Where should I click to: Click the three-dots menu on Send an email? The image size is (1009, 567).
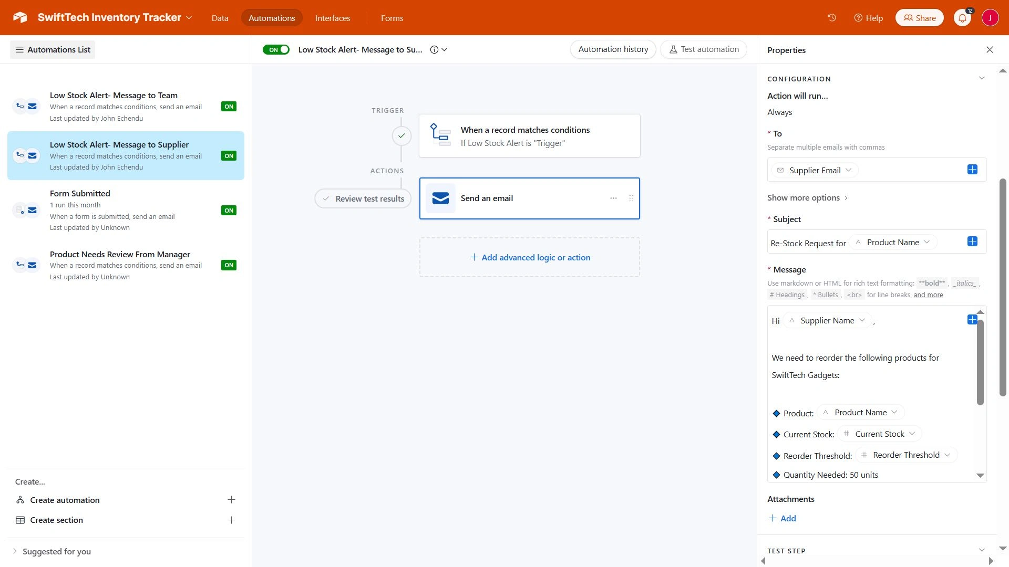tap(613, 198)
